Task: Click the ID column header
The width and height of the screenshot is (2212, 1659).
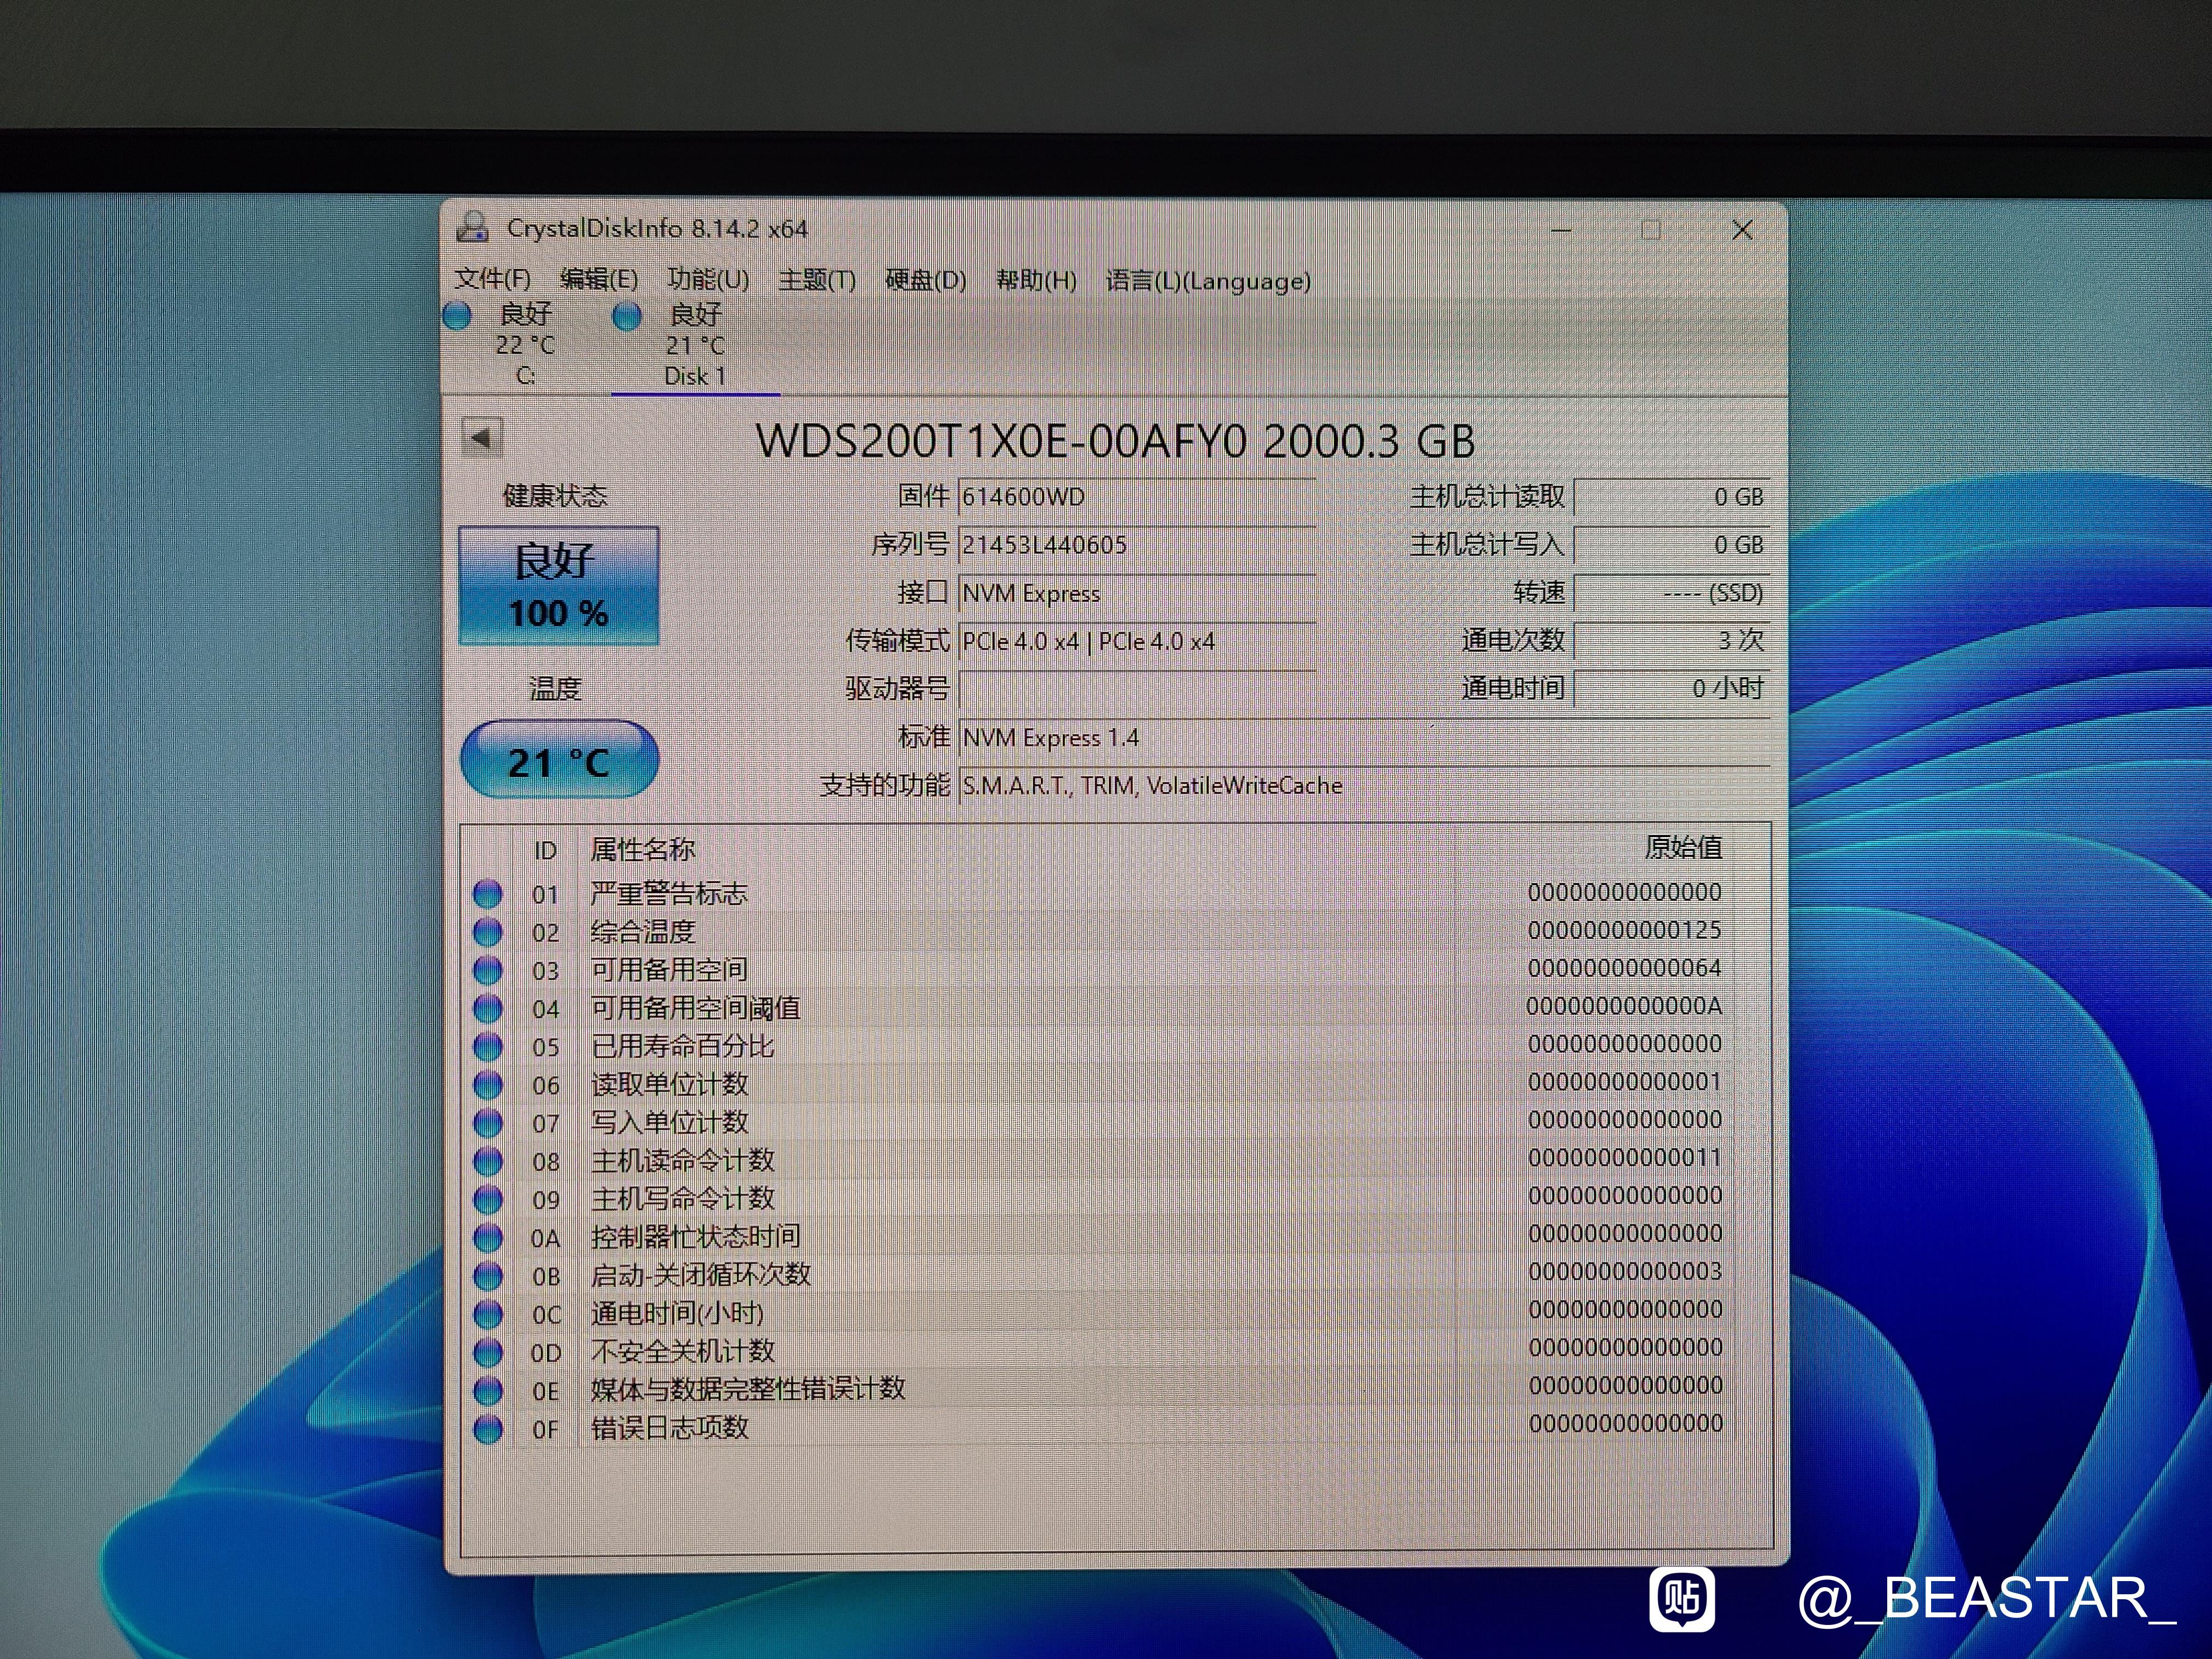Action: [x=544, y=850]
